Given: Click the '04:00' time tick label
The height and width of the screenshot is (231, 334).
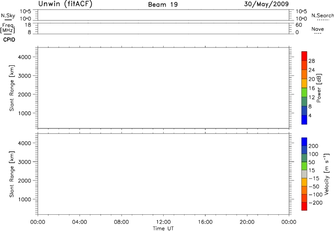Looking at the screenshot, I should pos(79,222).
